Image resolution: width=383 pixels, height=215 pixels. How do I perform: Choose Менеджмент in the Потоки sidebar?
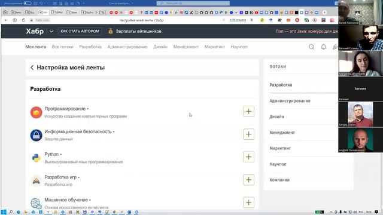click(x=282, y=133)
